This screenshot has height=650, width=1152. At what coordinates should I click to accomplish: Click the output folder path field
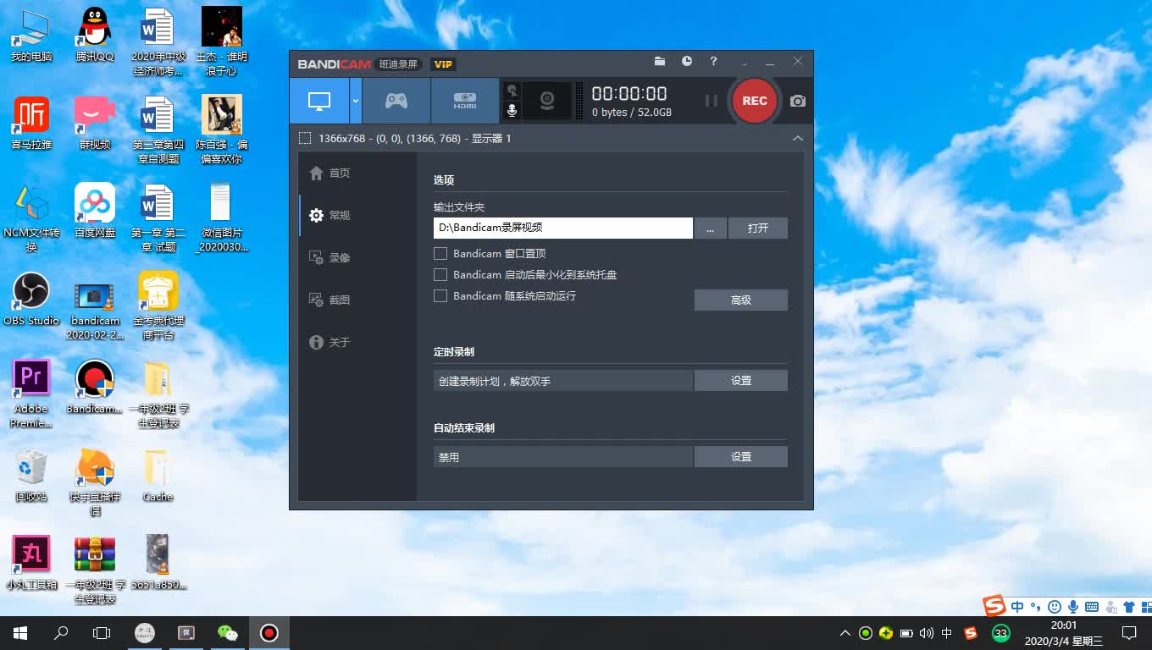[563, 228]
